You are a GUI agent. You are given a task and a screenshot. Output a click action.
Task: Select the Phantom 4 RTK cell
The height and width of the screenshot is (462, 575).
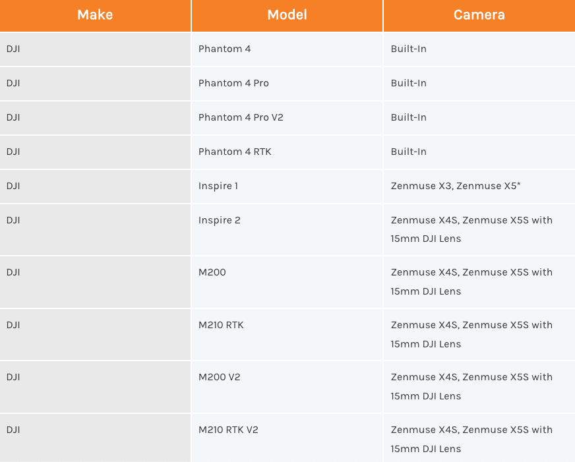tap(287, 152)
